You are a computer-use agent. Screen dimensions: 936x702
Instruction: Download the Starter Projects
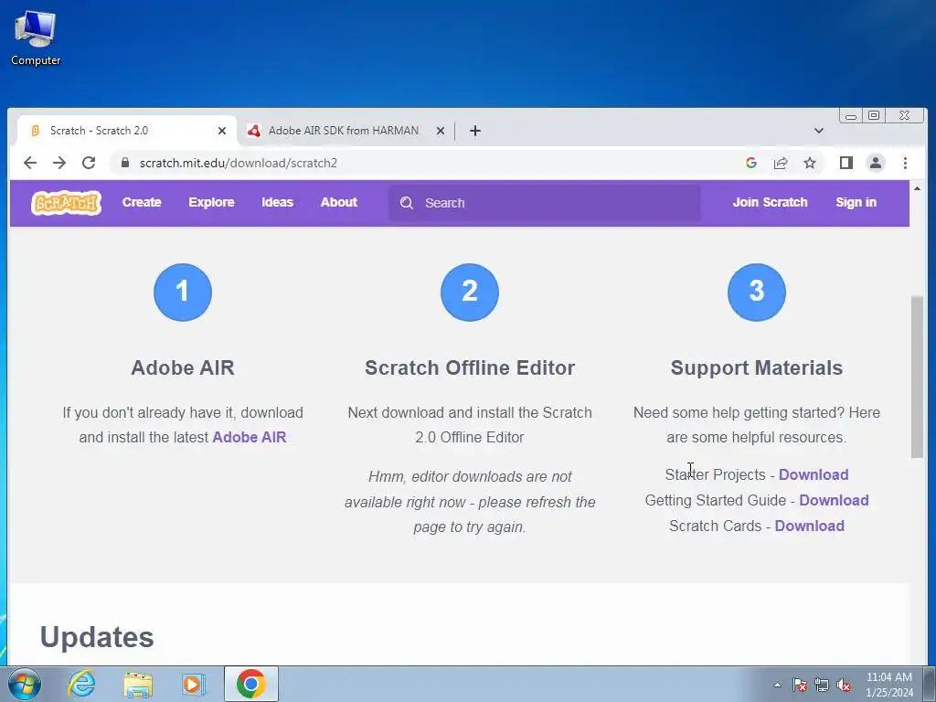click(x=814, y=474)
